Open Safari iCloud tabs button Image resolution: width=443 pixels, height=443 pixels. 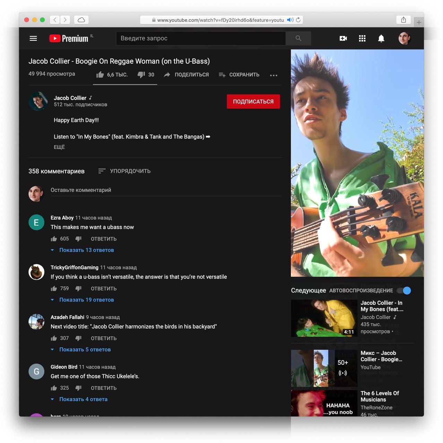[81, 20]
